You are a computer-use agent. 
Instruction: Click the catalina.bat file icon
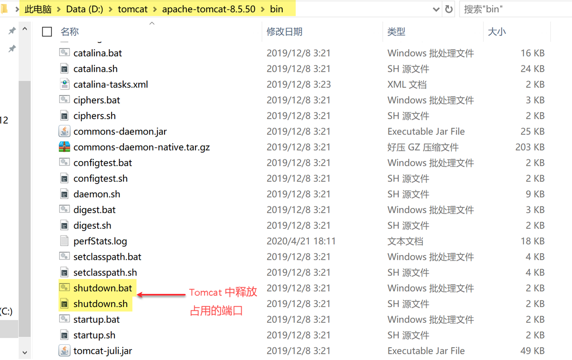[x=64, y=53]
